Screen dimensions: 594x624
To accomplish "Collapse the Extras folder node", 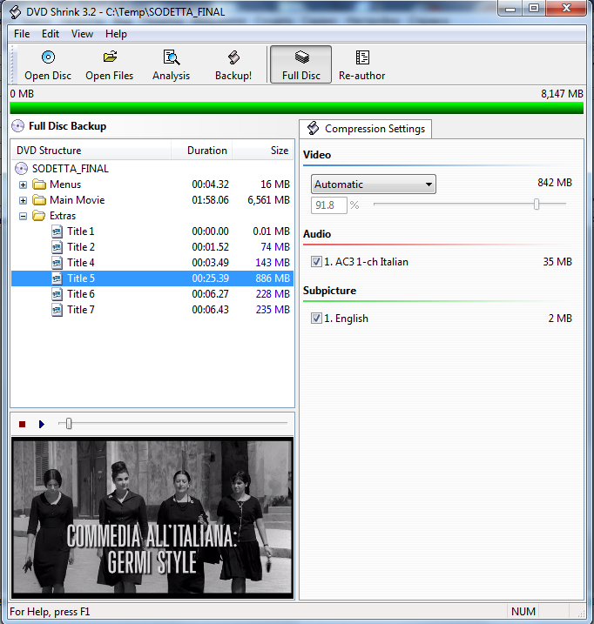I will coord(24,216).
